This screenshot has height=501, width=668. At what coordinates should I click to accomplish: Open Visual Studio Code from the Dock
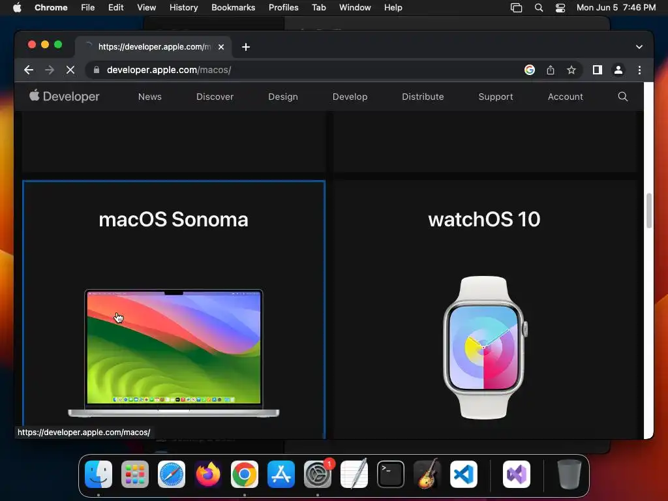pos(464,474)
